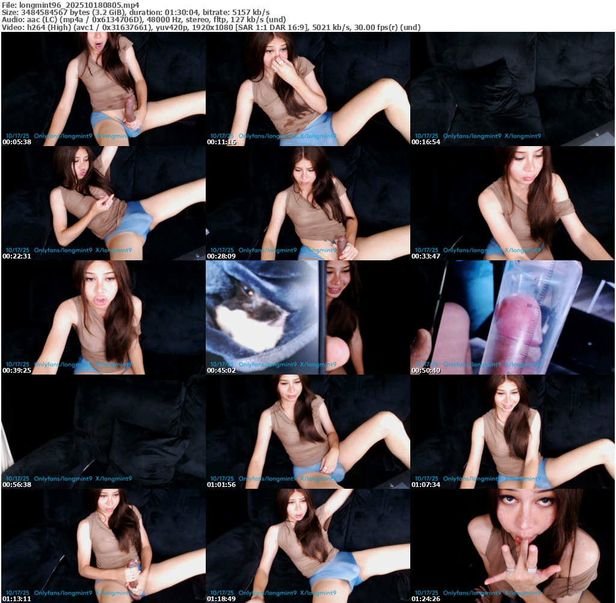Click the frame timestamped 00:22:31

(103, 203)
